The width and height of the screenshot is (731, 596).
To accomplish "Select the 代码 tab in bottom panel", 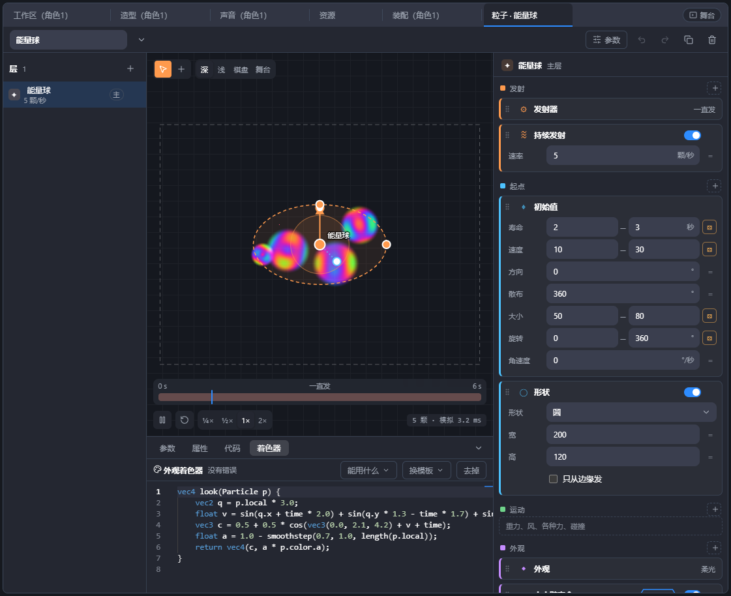I will [232, 448].
